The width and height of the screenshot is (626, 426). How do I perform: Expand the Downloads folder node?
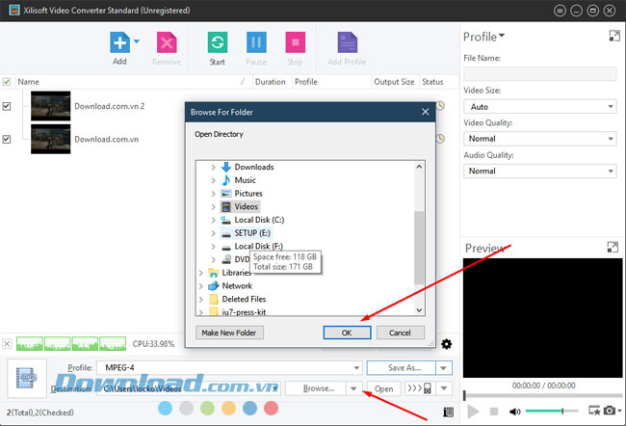(x=213, y=167)
